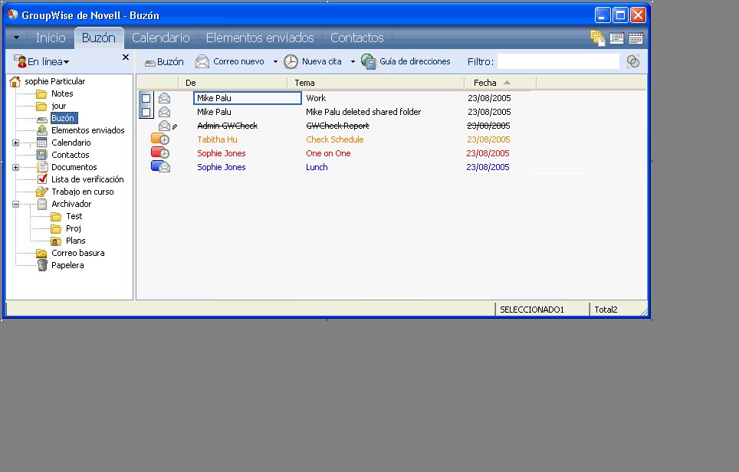Select the 'One on One' subject
739x472 pixels.
point(328,153)
